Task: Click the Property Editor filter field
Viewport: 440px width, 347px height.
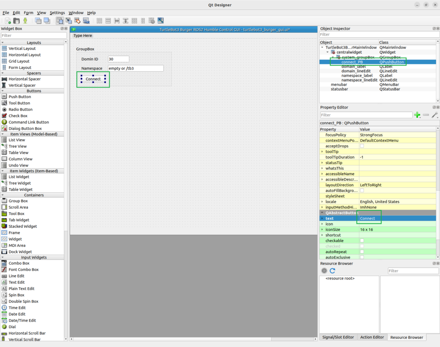Action: [366, 115]
